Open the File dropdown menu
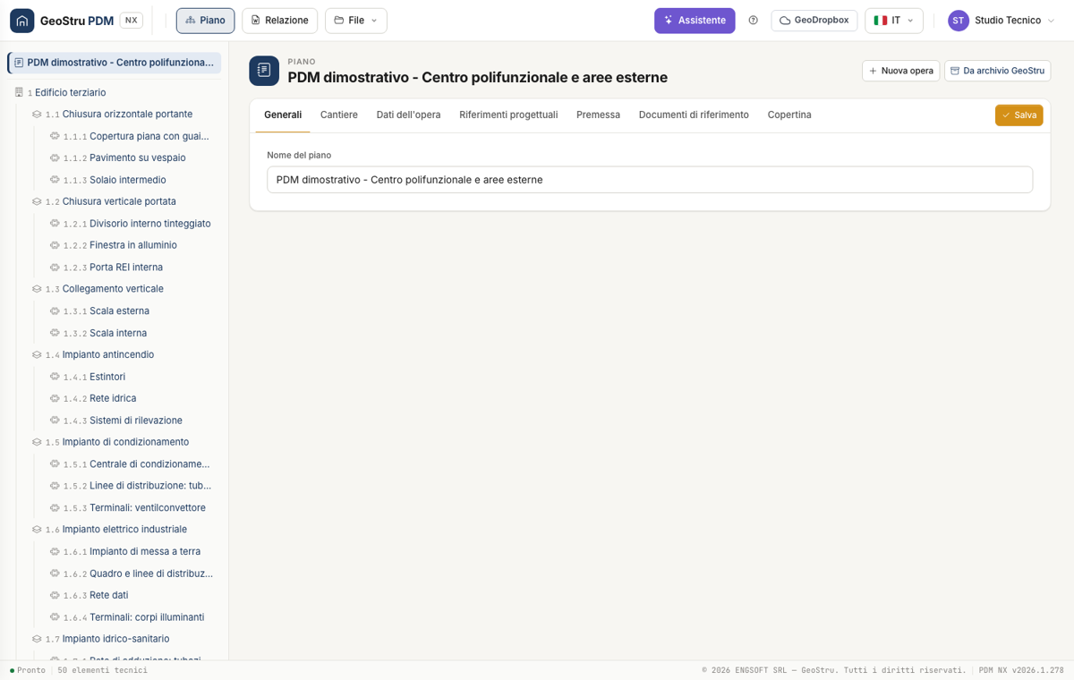This screenshot has width=1074, height=680. [x=356, y=21]
